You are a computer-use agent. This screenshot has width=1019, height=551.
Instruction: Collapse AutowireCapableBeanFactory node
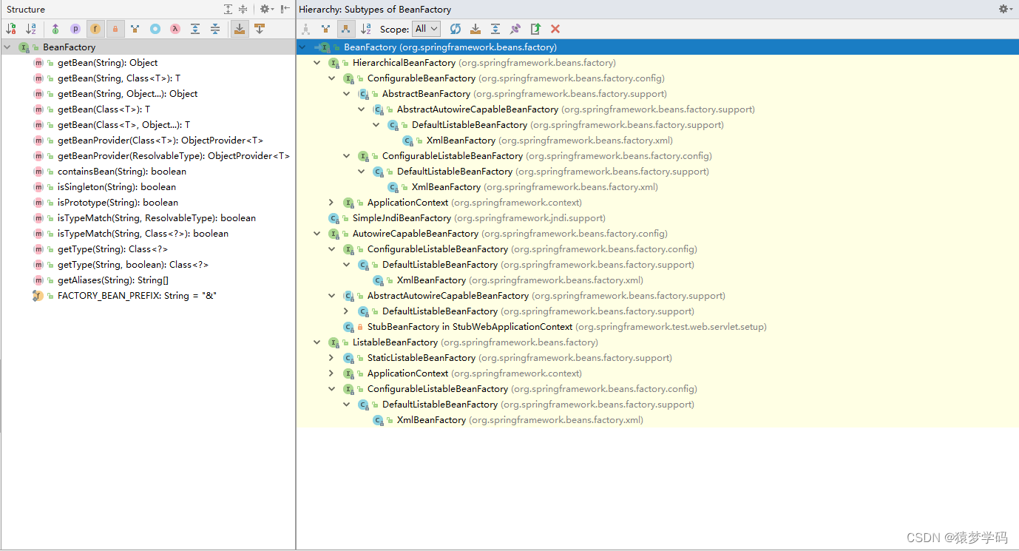point(317,234)
